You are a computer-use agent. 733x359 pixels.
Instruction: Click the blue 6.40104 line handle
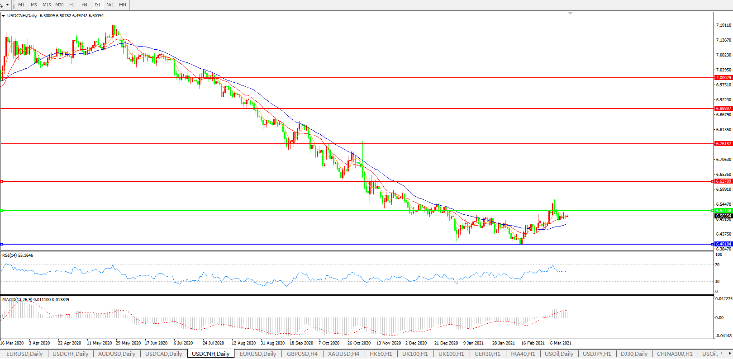coord(2,244)
